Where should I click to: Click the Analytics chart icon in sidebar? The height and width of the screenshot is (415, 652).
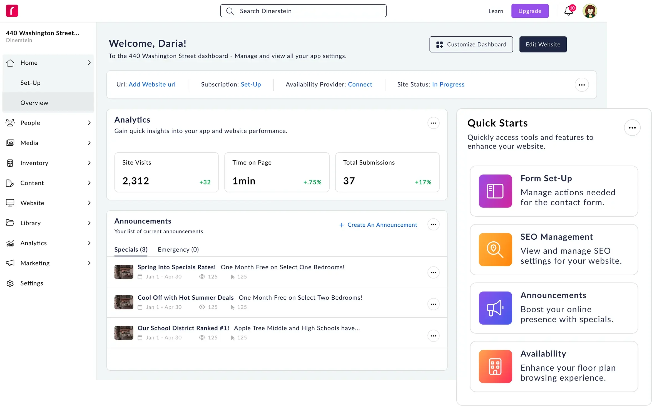point(10,243)
